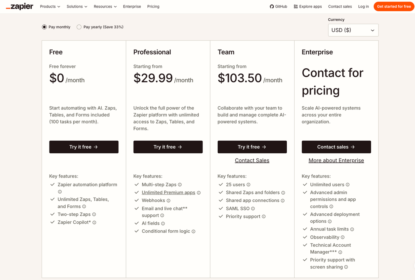Click Contact sales in the header
415x280 pixels.
click(340, 6)
